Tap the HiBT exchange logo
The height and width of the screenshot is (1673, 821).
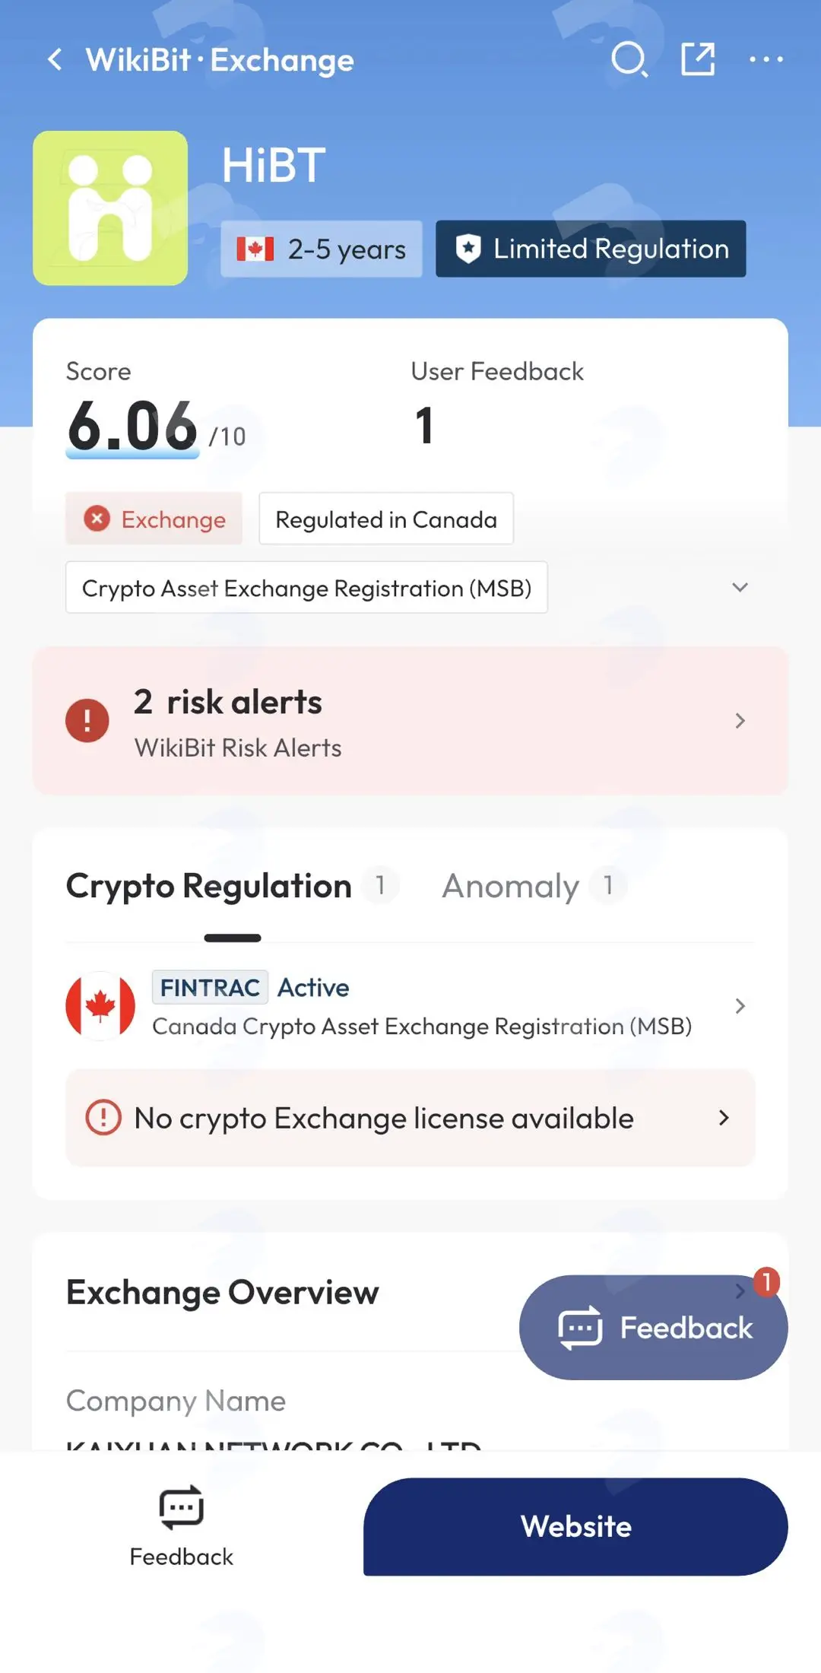pyautogui.click(x=110, y=208)
